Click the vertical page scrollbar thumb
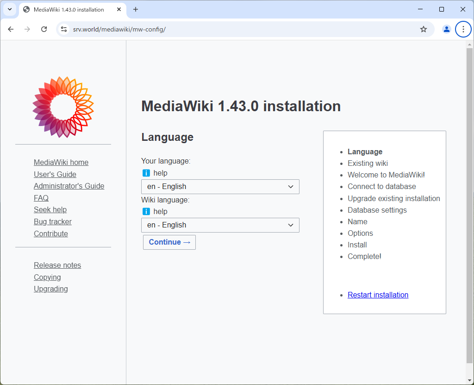 pyautogui.click(x=469, y=206)
